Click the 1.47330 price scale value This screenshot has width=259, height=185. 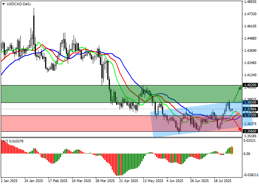pyautogui.click(x=250, y=14)
